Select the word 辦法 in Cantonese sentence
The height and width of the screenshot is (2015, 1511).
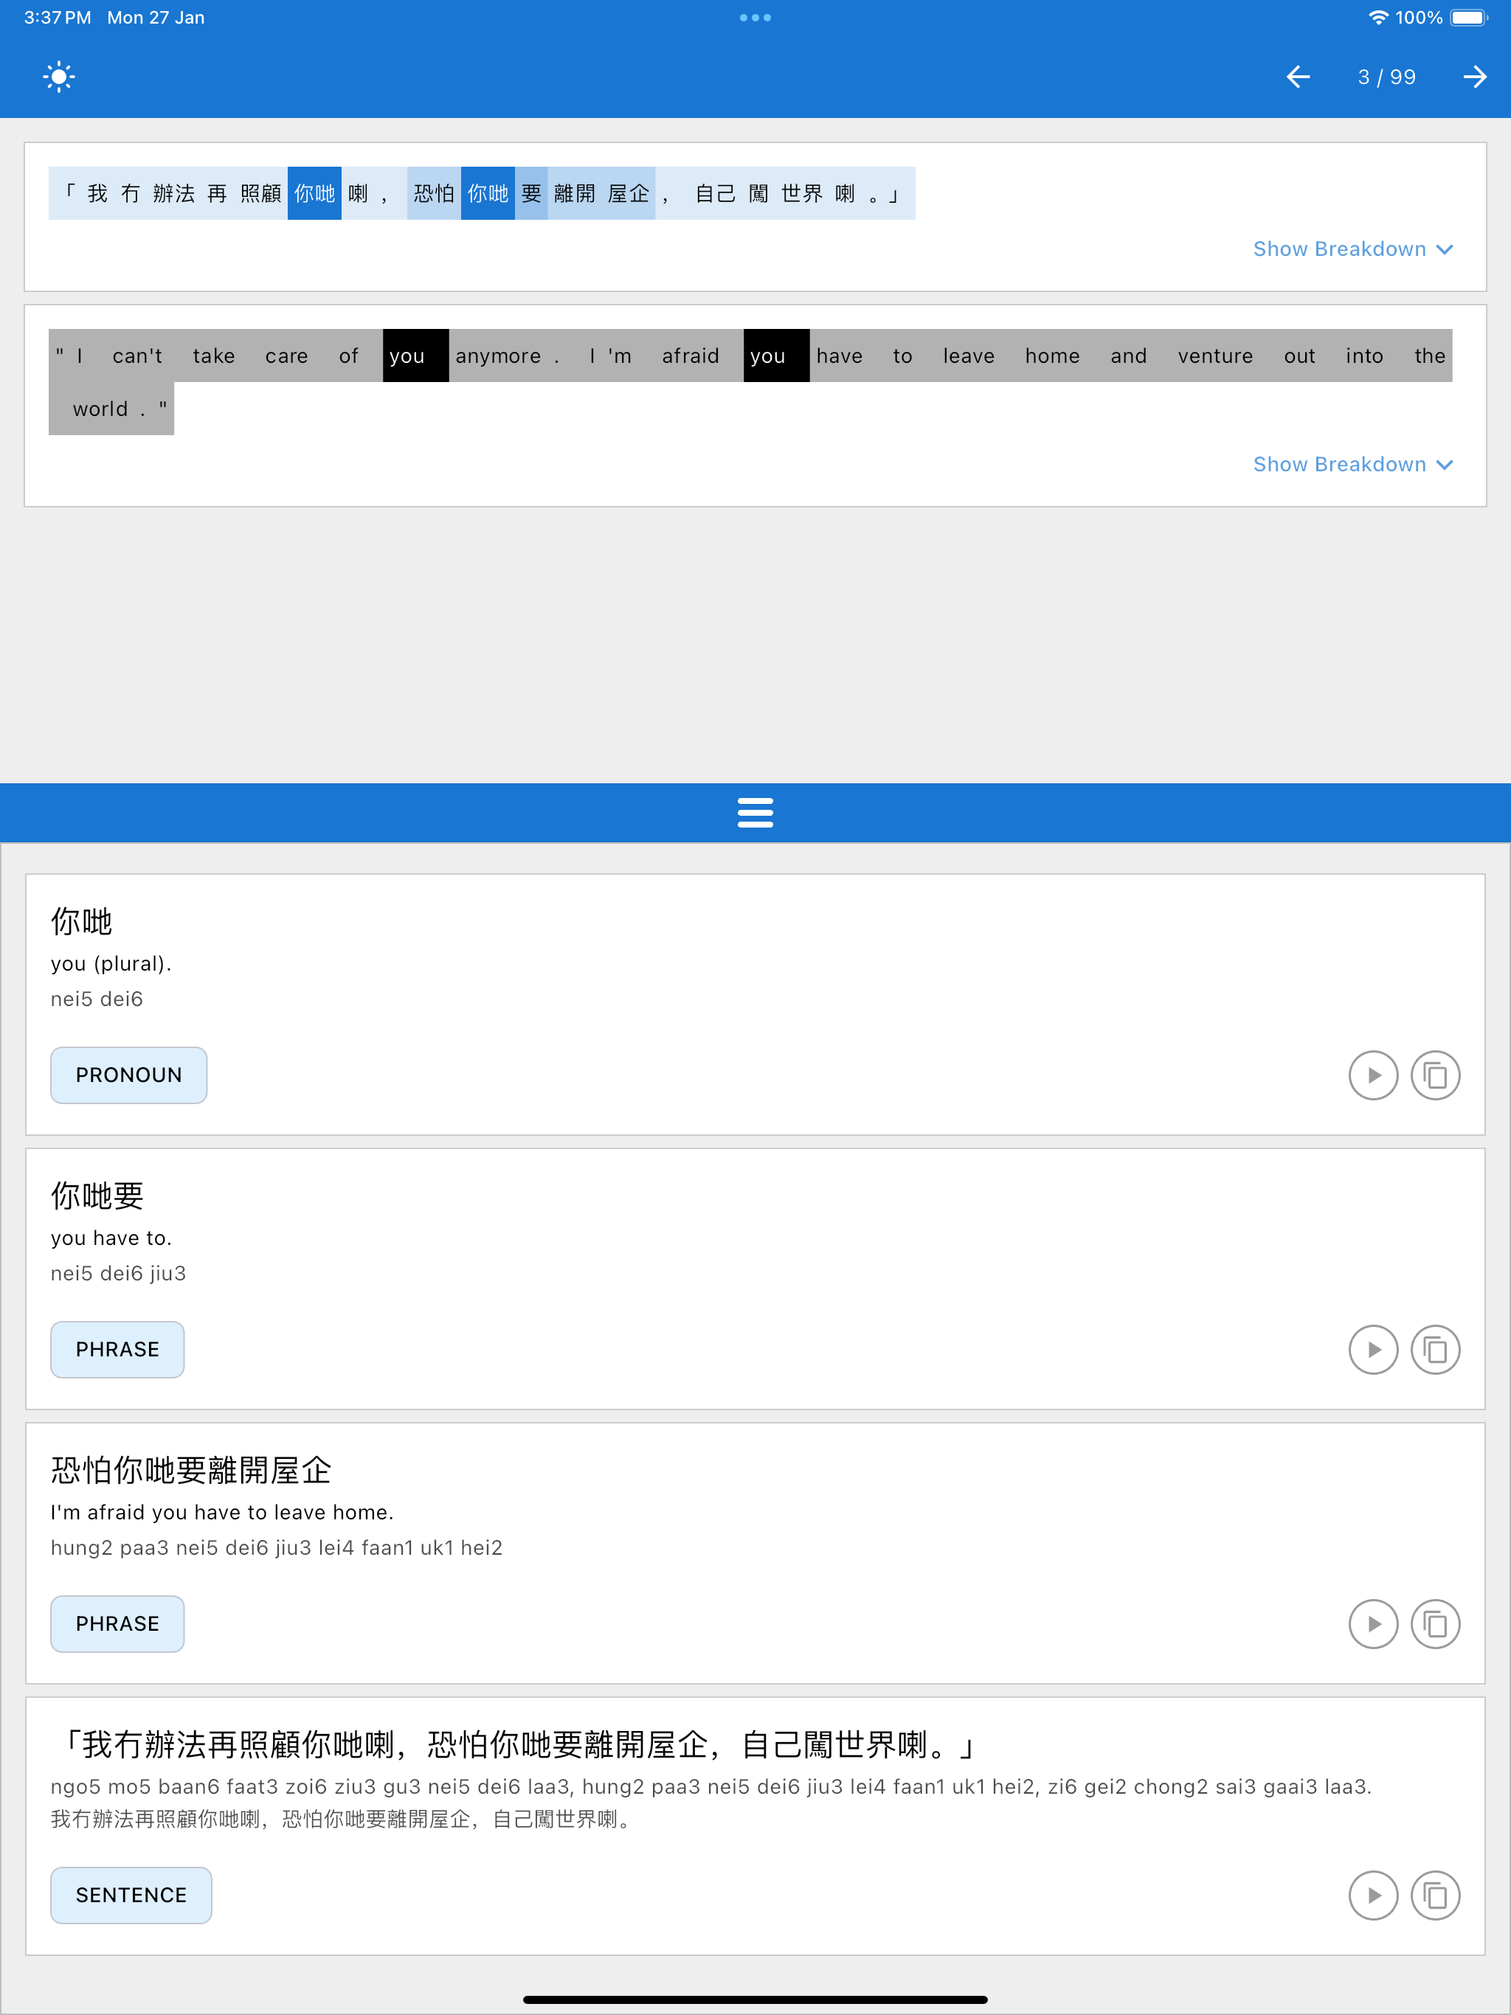coord(174,193)
